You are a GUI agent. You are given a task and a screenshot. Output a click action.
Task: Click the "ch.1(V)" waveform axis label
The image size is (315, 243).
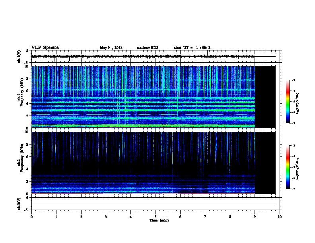19,56
